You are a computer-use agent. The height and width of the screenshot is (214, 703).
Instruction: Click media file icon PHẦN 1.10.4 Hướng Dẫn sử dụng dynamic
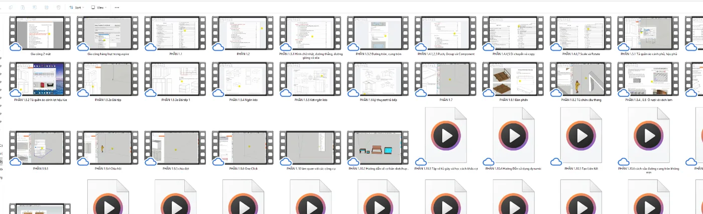point(514,136)
